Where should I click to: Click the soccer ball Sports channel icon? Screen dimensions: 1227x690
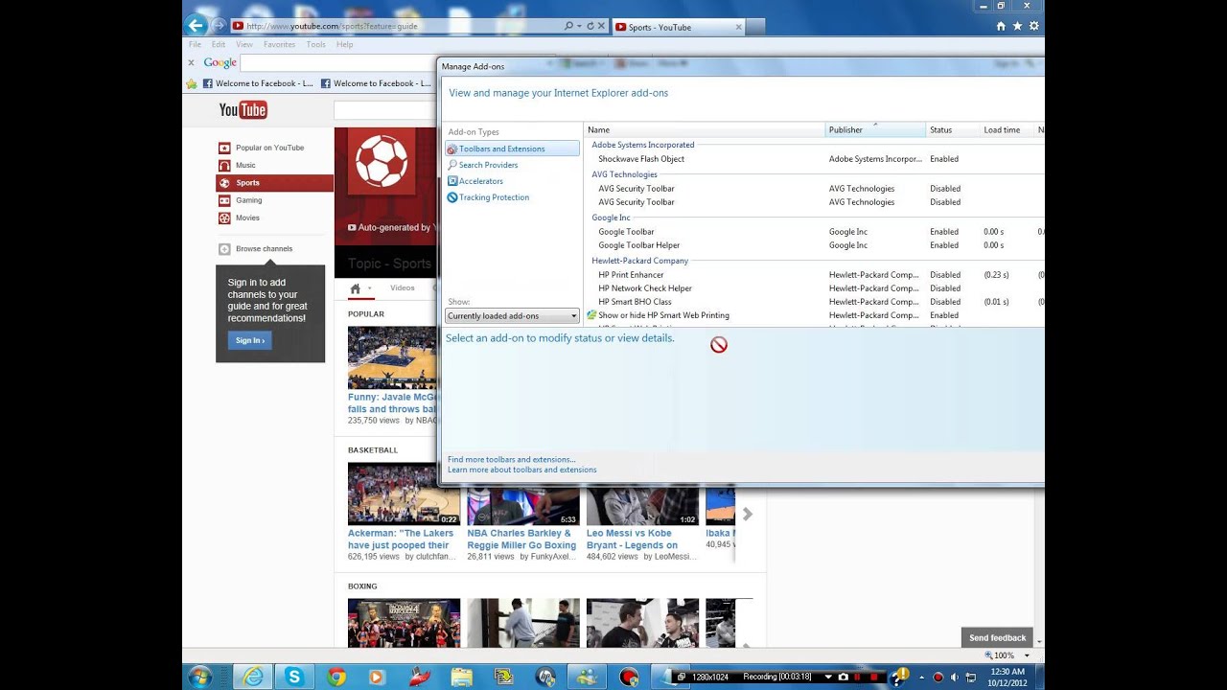point(382,161)
